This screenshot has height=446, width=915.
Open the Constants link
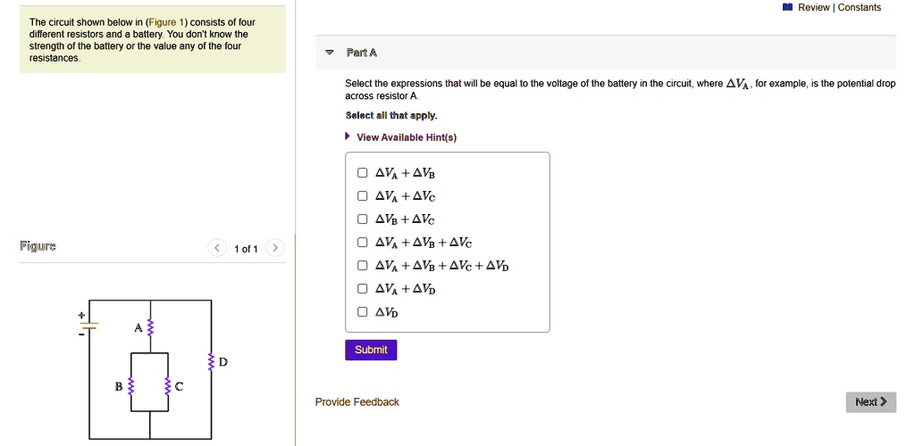pyautogui.click(x=859, y=8)
